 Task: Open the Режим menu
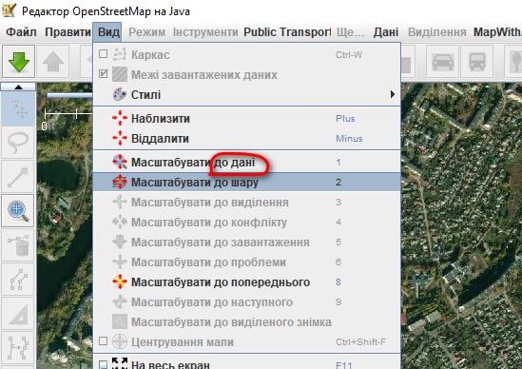coord(146,32)
